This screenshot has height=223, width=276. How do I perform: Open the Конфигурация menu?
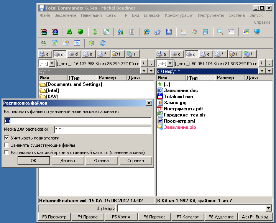179,15
